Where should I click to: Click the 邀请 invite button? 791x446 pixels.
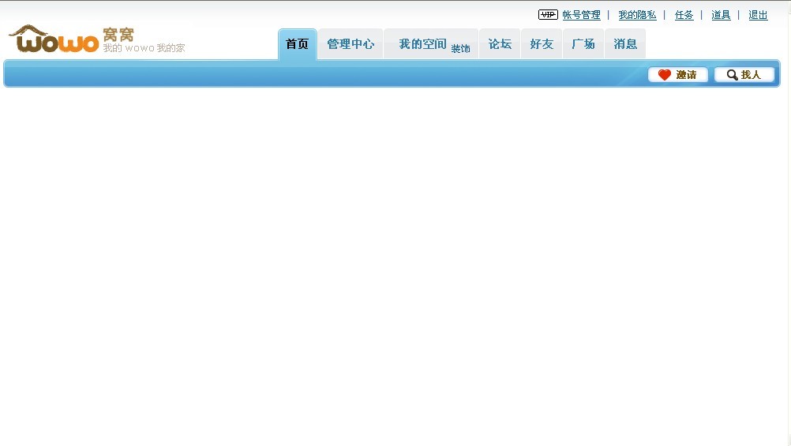click(x=678, y=75)
